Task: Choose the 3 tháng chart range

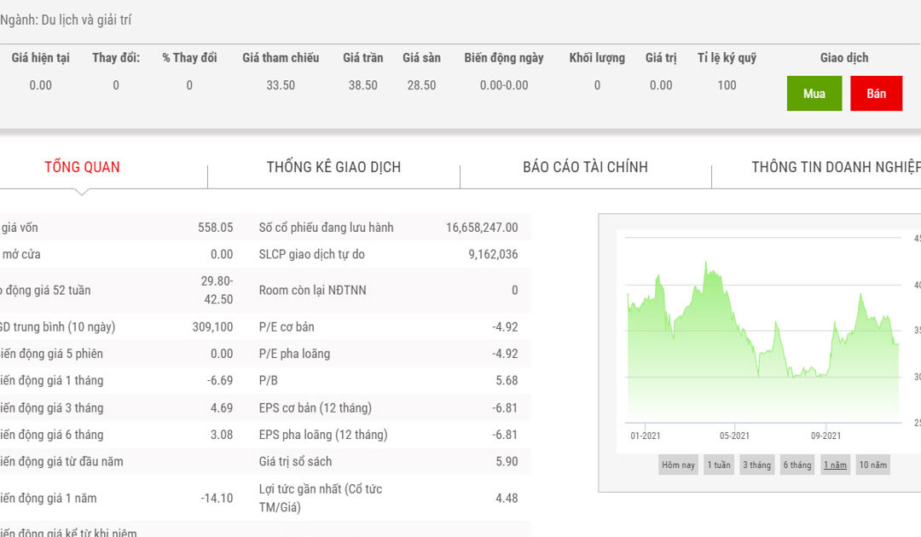Action: [756, 465]
